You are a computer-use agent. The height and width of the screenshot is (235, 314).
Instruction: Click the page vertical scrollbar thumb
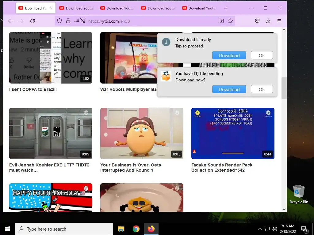[x=284, y=88]
